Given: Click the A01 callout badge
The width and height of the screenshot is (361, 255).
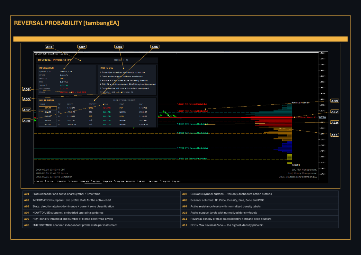Looking at the screenshot, I should pos(49,47).
